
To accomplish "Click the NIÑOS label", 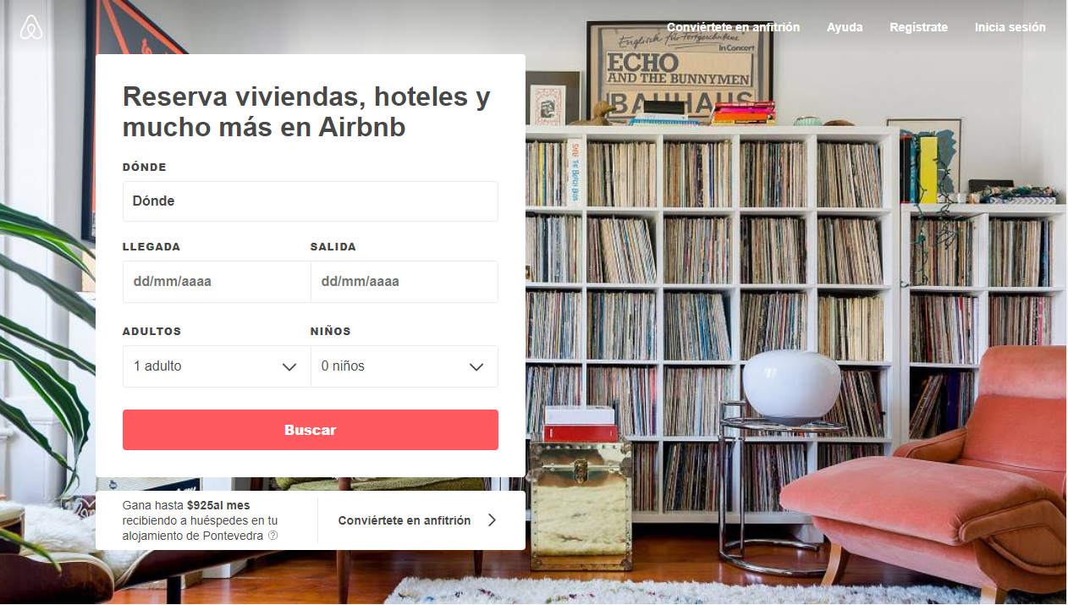I will pos(331,332).
